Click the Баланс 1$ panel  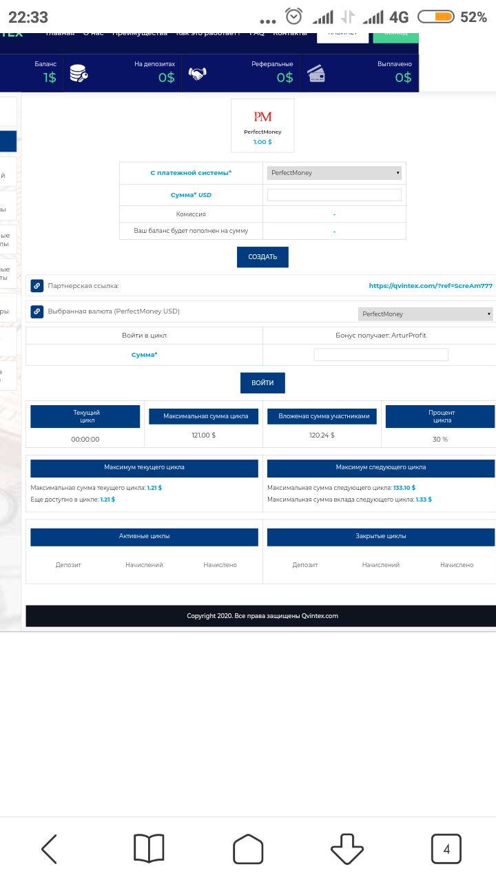pyautogui.click(x=32, y=73)
